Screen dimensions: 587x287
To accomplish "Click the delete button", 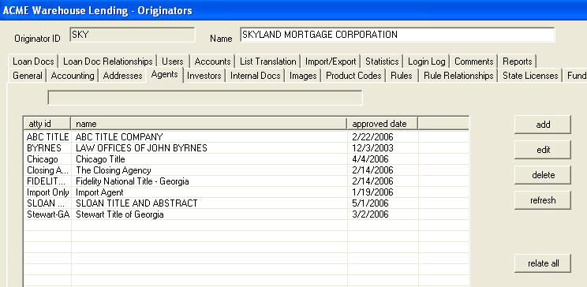I will pos(543,175).
